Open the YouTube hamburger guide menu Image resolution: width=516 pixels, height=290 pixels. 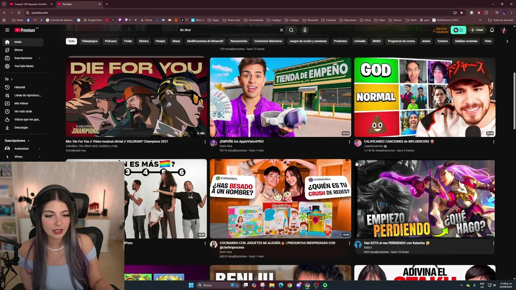(x=7, y=30)
